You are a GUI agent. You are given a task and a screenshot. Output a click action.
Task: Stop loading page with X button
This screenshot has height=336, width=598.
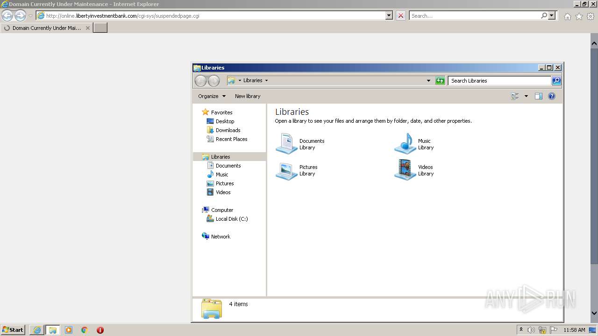point(401,15)
